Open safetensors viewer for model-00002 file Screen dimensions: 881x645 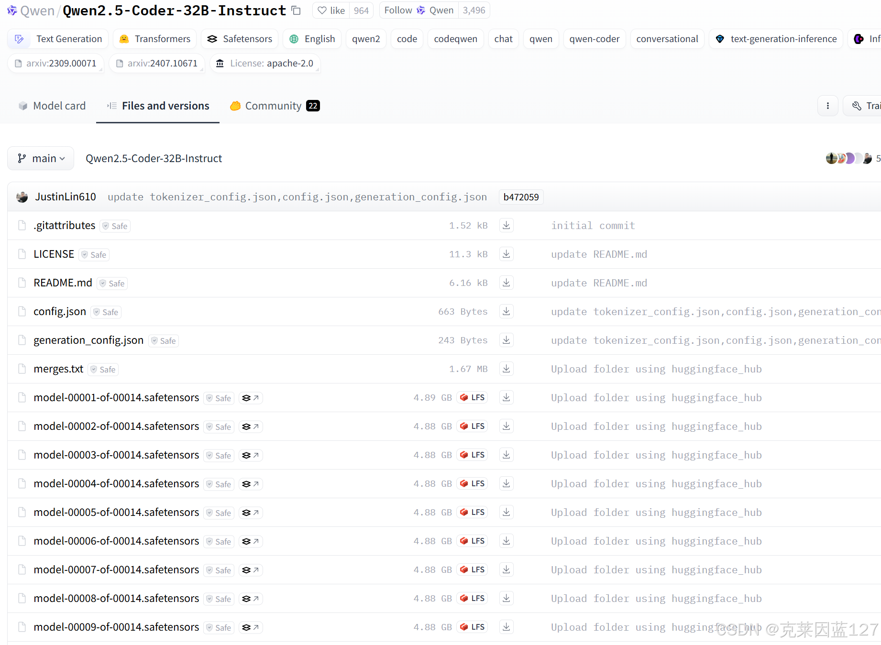tap(250, 426)
